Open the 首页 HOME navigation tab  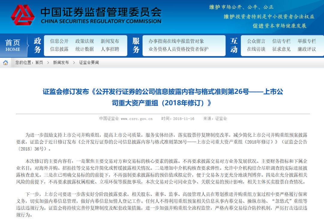click(13, 45)
